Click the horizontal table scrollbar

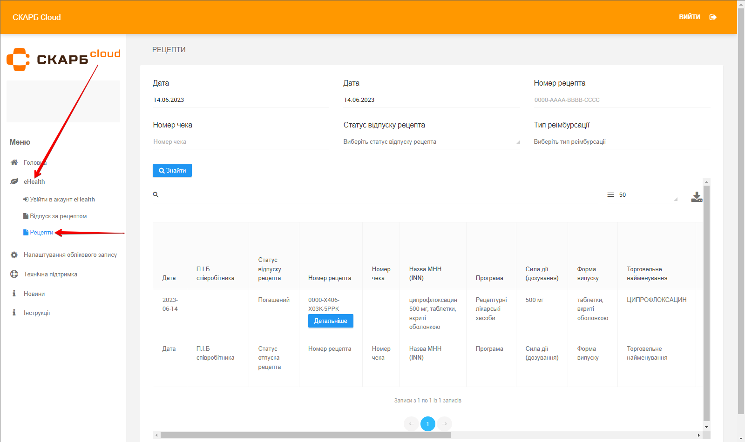coord(305,435)
